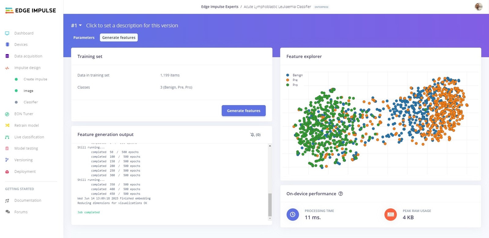Click the EON Tuner icon
The image size is (489, 238).
pos(7,114)
